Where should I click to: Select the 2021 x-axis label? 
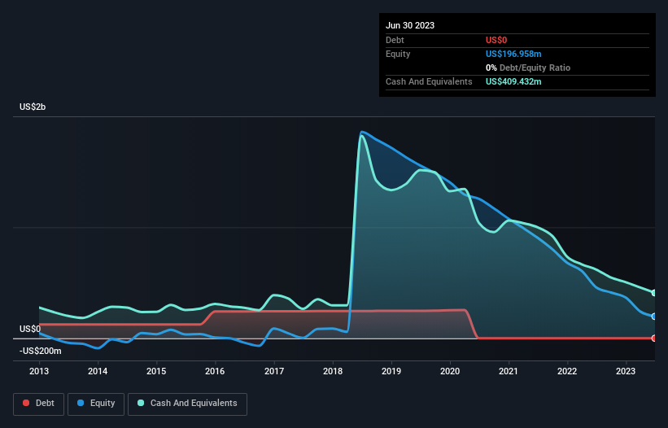tap(509, 371)
